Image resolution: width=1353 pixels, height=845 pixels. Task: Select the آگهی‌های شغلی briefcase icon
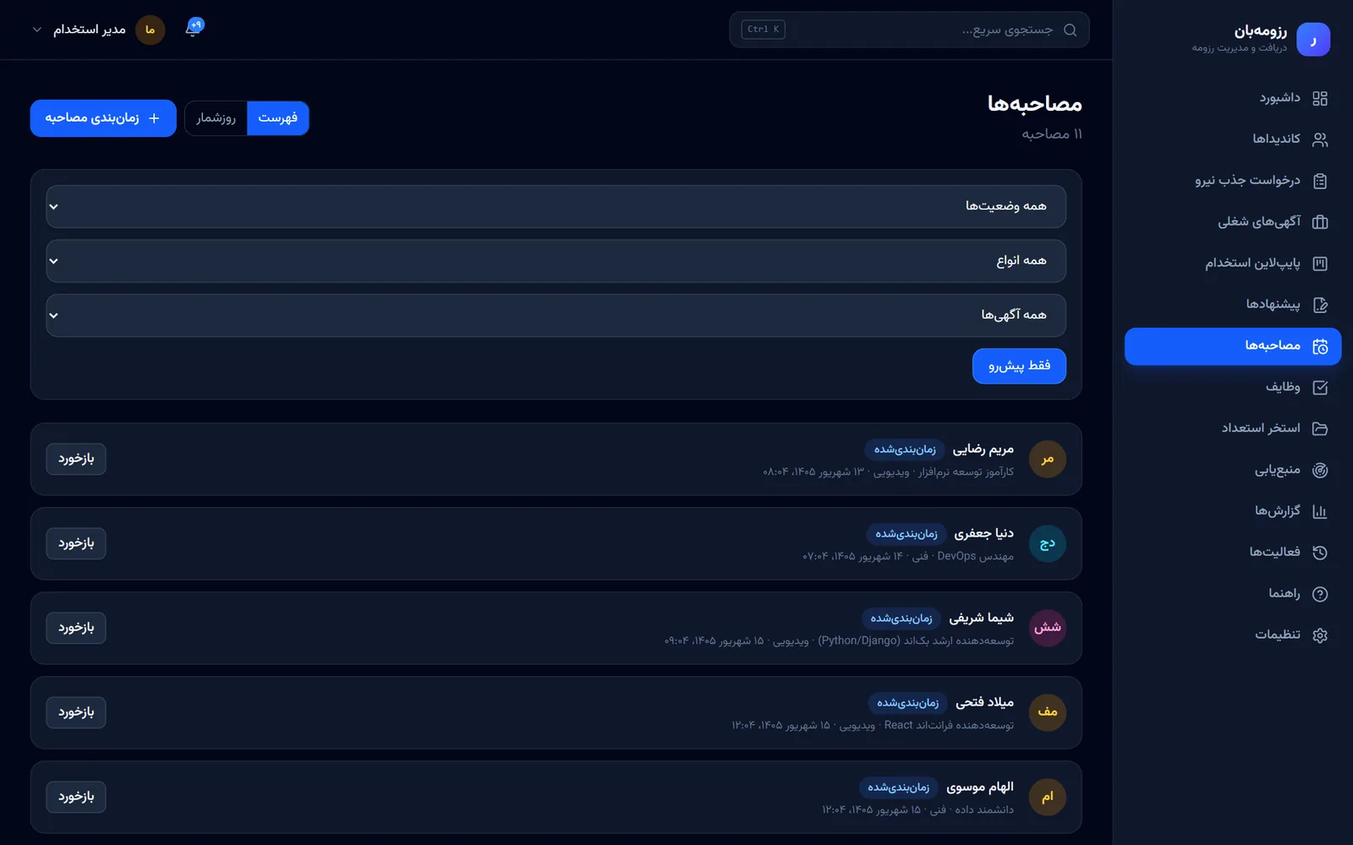[1320, 222]
